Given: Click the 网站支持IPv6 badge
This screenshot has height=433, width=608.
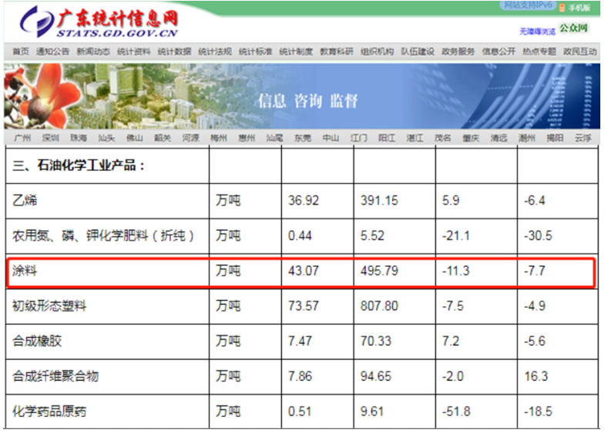Looking at the screenshot, I should click(528, 5).
